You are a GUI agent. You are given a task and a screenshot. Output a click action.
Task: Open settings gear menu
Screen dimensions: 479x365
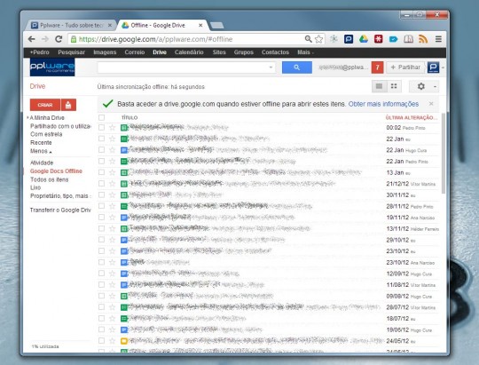(421, 86)
